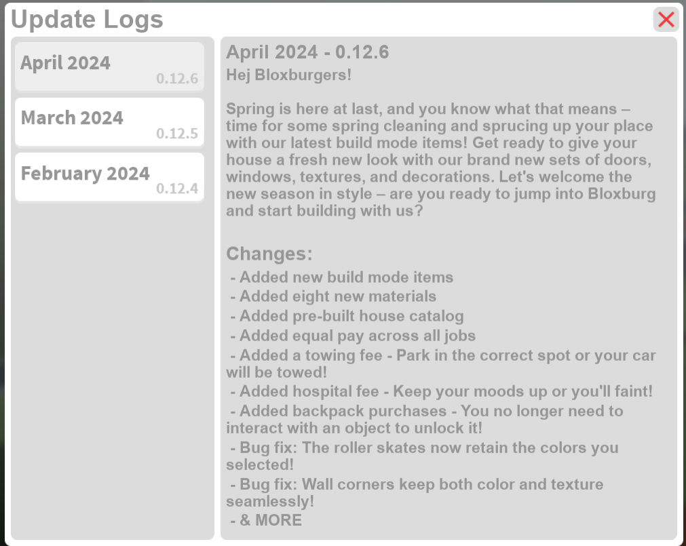Click the towing fee change entry
686x546 pixels.
coord(441,356)
